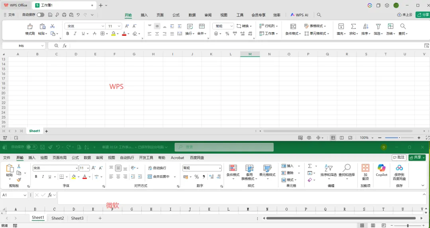Toggle Wrap Text (自动换行) in Excel
430x228 pixels.
157,168
